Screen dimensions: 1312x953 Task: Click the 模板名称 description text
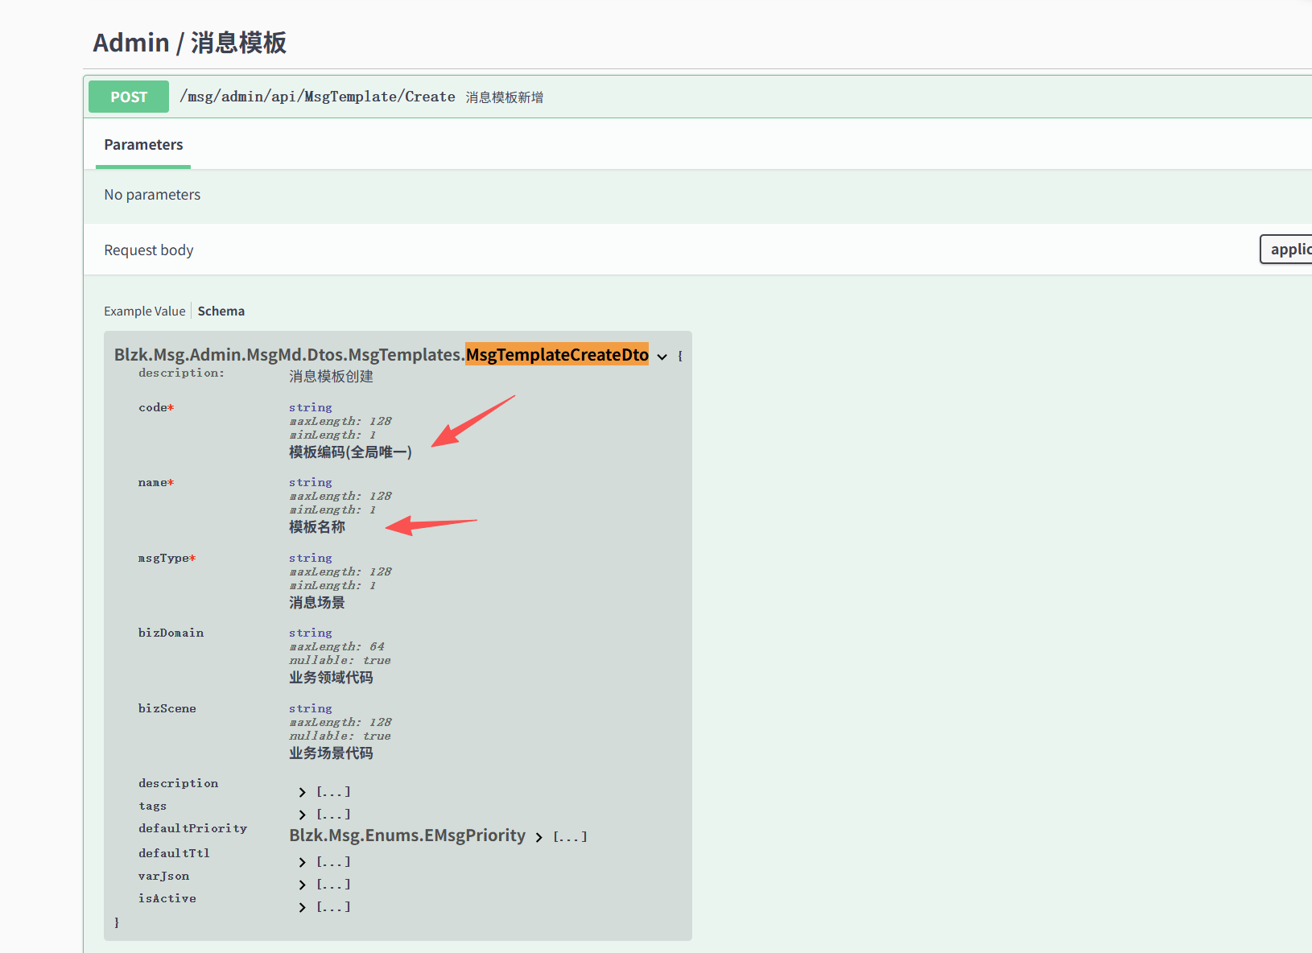point(317,527)
